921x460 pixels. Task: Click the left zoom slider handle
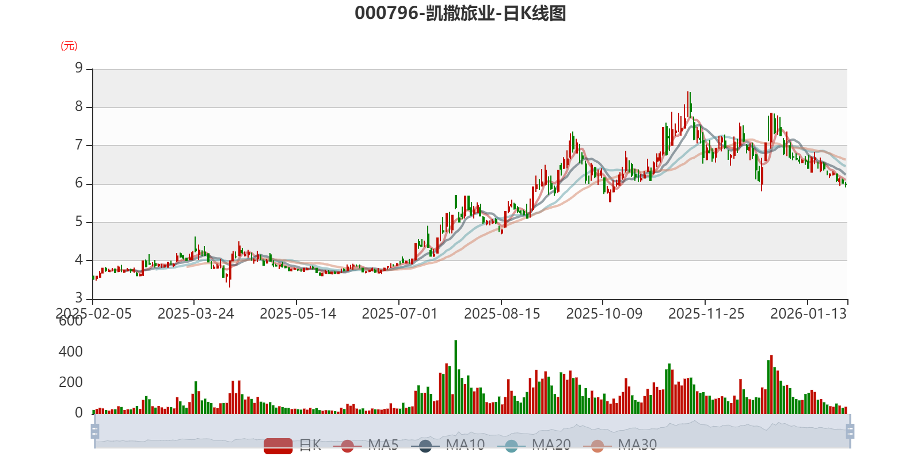click(x=95, y=431)
